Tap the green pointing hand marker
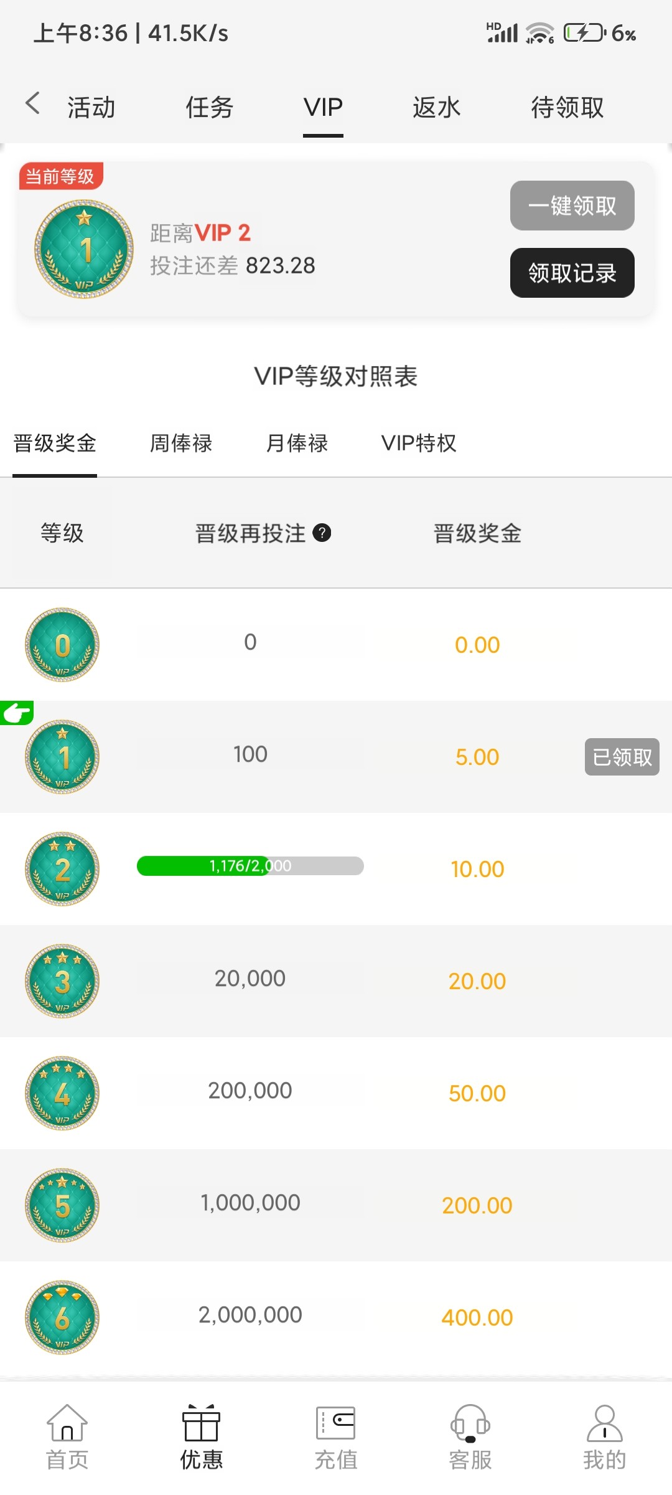The height and width of the screenshot is (1495, 672). 17,713
